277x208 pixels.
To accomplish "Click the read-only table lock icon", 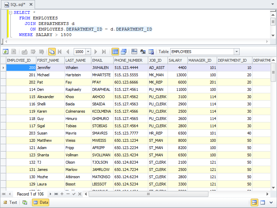I will 151,52.
